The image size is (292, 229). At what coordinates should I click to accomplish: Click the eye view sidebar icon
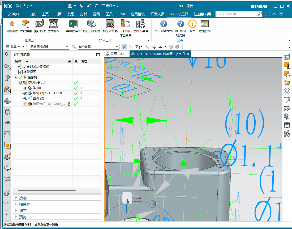pyautogui.click(x=7, y=123)
